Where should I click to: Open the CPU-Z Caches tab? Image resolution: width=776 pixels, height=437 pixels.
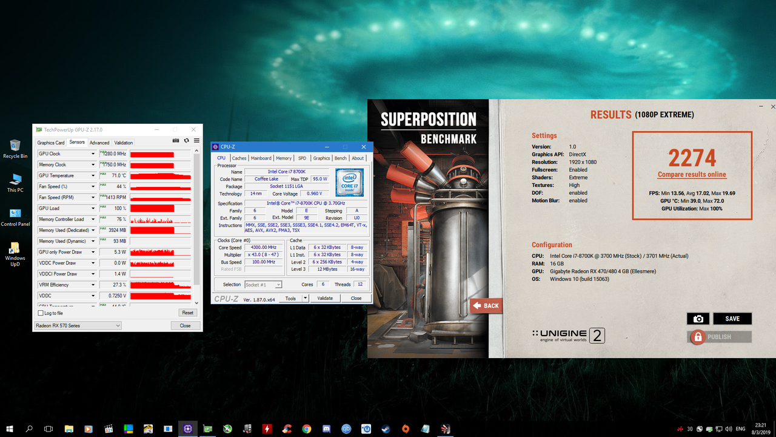tap(239, 158)
